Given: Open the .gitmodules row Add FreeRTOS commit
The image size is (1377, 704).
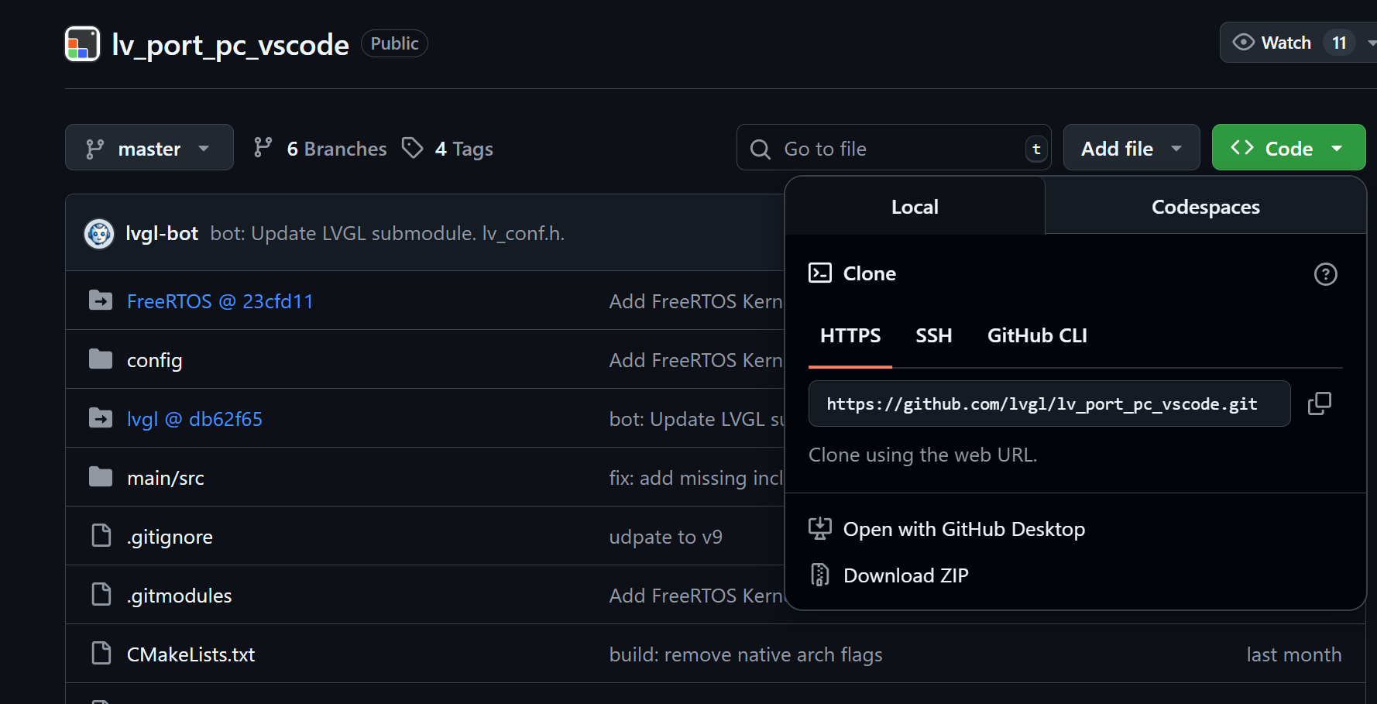Looking at the screenshot, I should tap(696, 596).
